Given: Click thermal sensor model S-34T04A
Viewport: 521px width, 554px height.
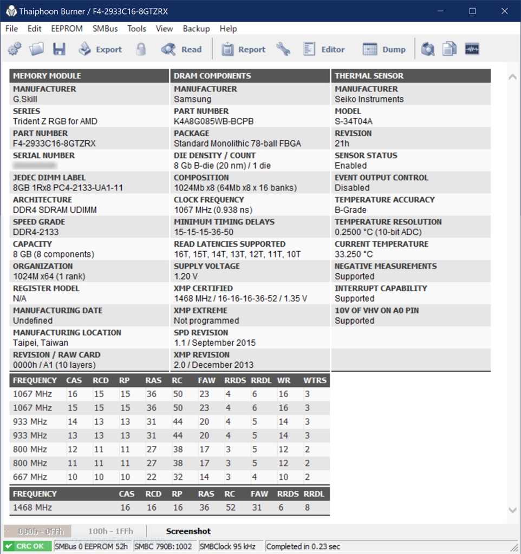Looking at the screenshot, I should (354, 121).
